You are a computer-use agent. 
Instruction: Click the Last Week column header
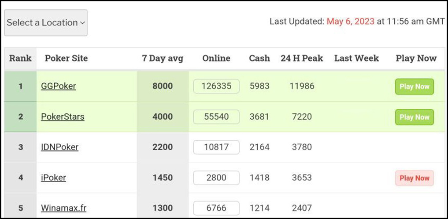[356, 58]
